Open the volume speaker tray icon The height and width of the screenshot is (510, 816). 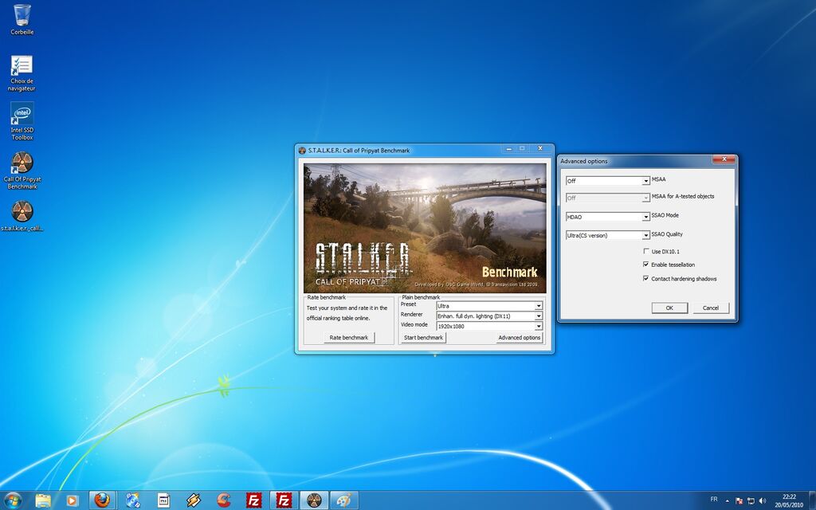[763, 500]
